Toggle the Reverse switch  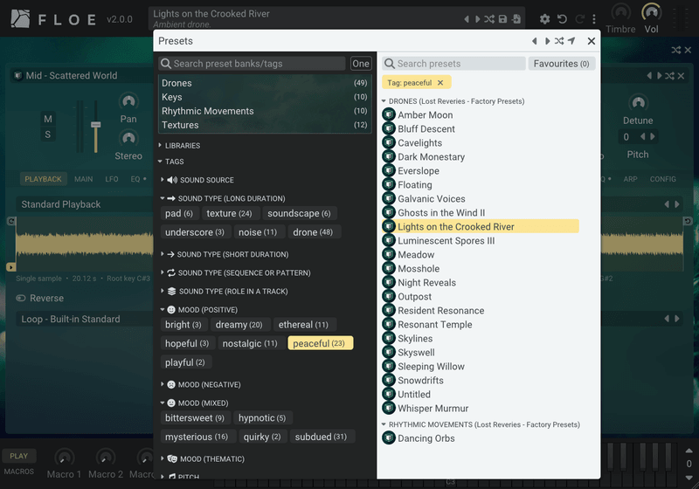21,298
